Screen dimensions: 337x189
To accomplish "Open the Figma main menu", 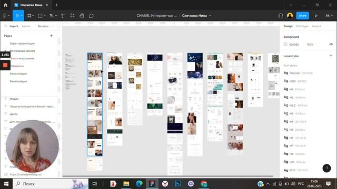I will 5,16.
